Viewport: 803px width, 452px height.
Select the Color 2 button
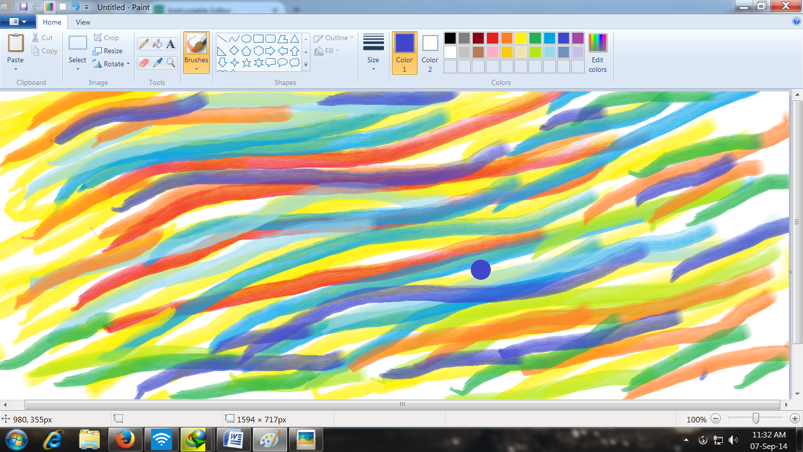pyautogui.click(x=430, y=53)
